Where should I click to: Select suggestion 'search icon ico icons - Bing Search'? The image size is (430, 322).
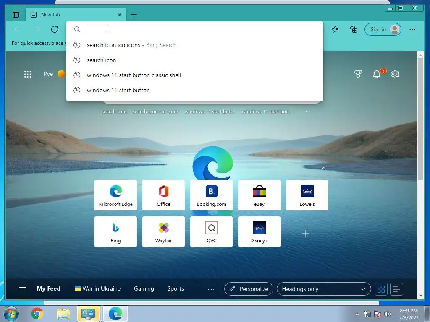pos(195,45)
